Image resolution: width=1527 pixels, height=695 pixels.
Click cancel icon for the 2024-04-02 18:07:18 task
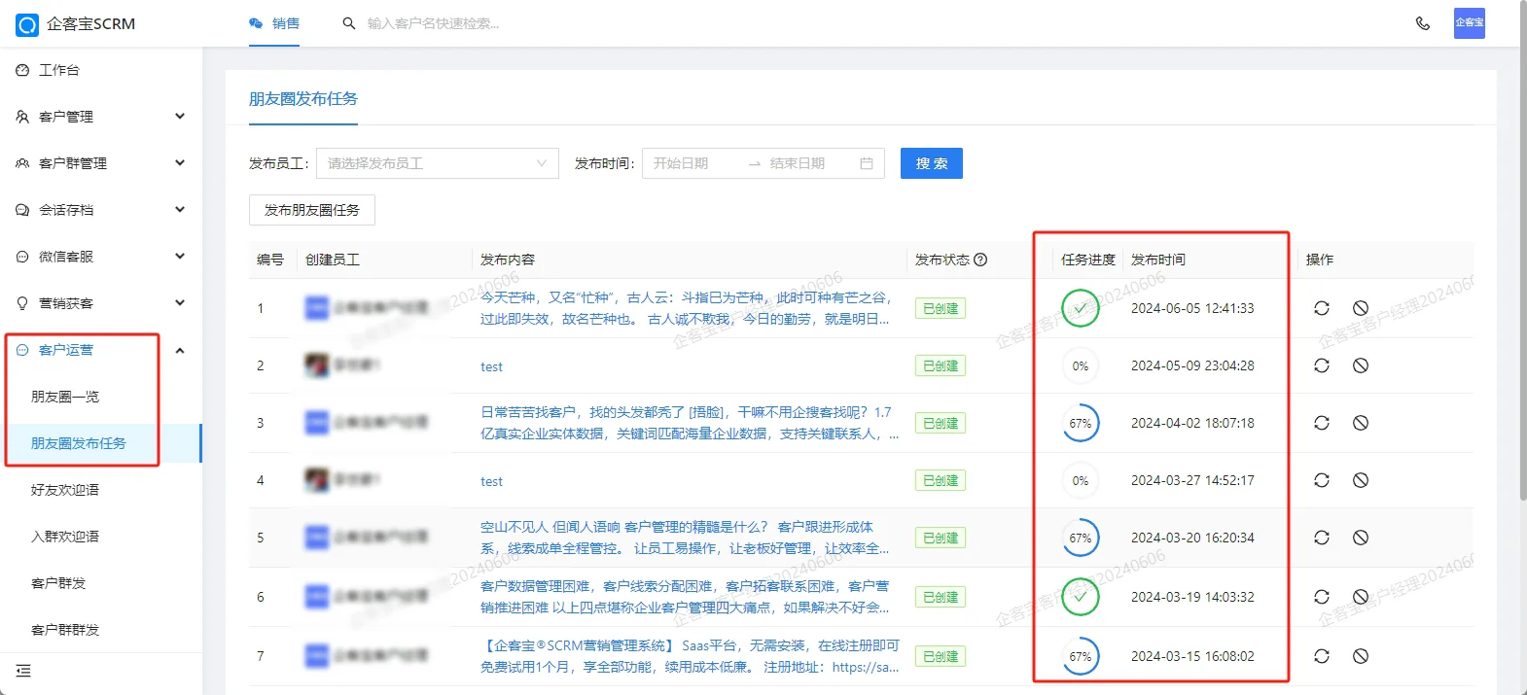pyautogui.click(x=1361, y=423)
